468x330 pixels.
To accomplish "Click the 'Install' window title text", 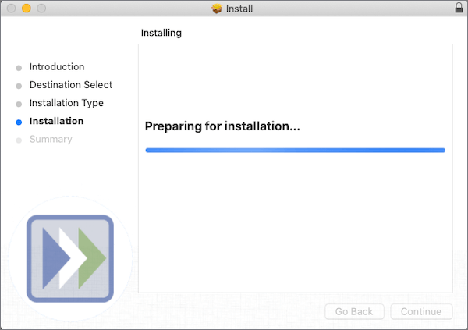I will (x=239, y=9).
